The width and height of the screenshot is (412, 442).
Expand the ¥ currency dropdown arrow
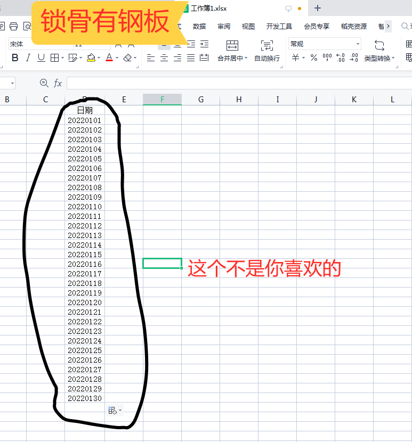(x=304, y=58)
